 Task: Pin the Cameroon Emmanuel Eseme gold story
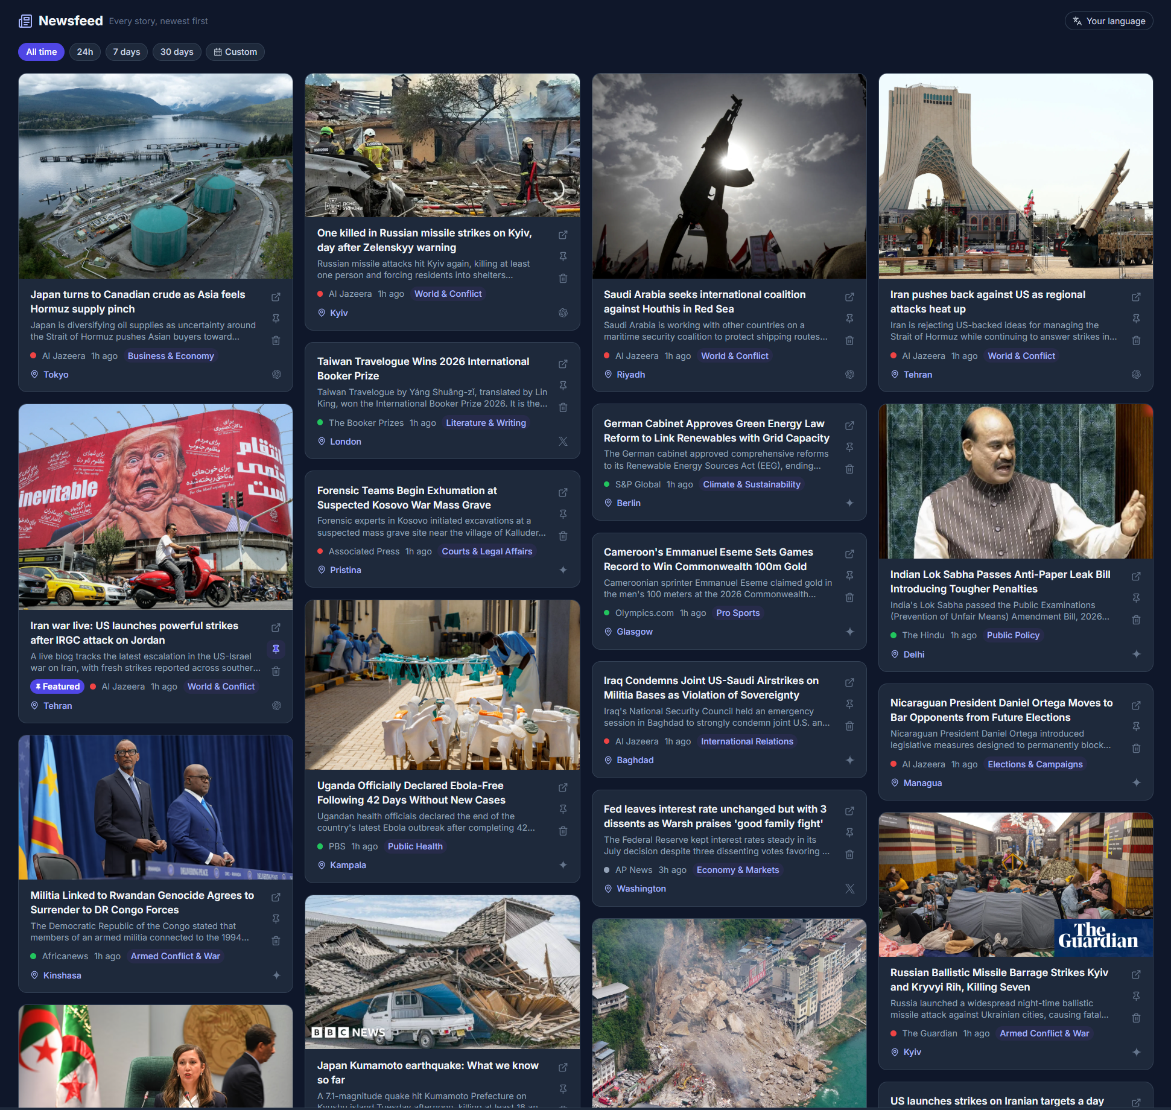click(x=849, y=576)
